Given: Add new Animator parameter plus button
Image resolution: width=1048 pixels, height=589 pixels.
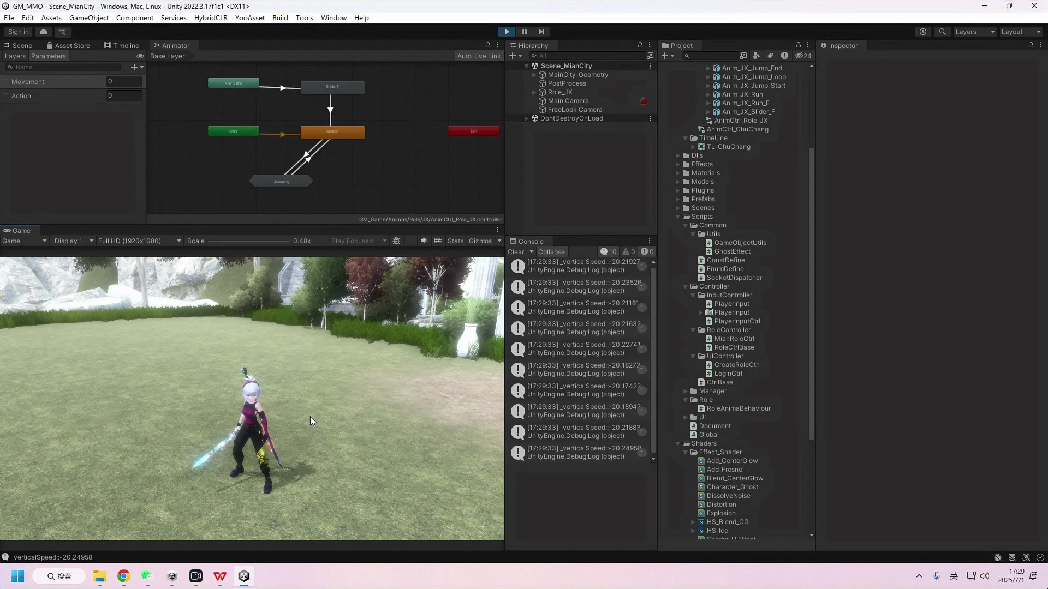Looking at the screenshot, I should [134, 67].
